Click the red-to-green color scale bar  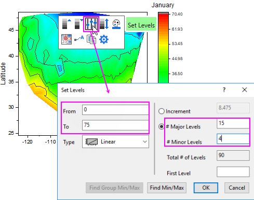click(163, 48)
